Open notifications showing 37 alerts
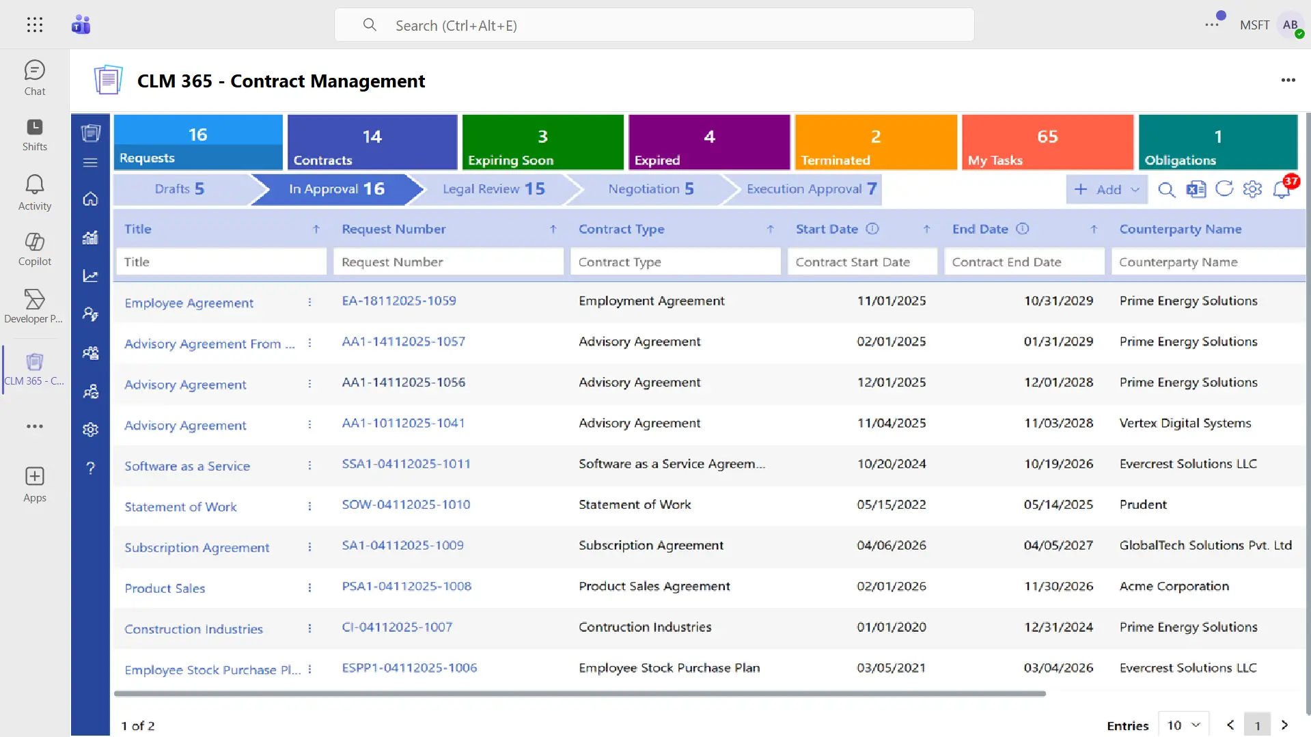Viewport: 1311px width, 737px height. 1282,190
